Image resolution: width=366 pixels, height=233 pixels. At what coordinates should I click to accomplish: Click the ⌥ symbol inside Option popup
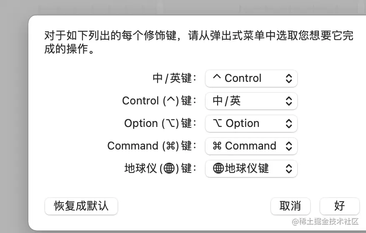coord(217,123)
